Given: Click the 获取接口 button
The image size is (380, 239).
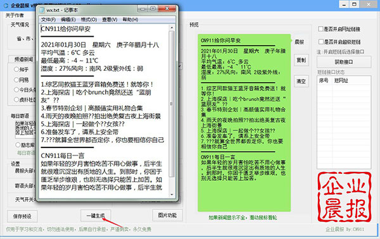Looking at the screenshot, I should coord(344,62).
